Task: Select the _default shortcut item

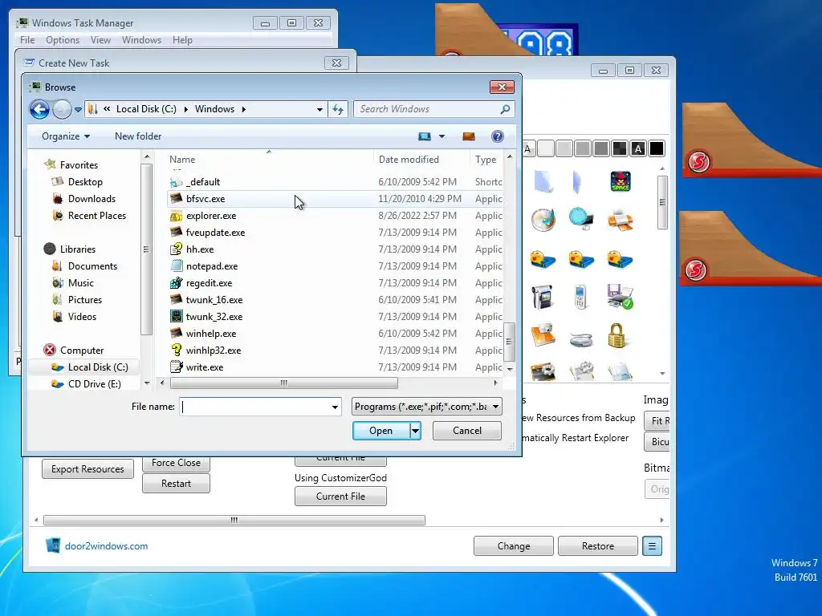Action: [x=335, y=182]
